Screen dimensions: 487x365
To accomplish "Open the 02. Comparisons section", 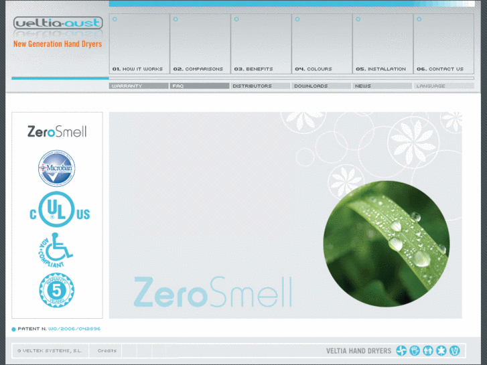I will tap(200, 44).
